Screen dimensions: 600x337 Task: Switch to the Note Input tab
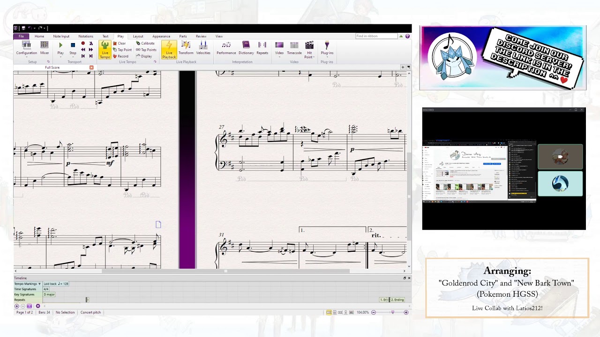pyautogui.click(x=61, y=36)
